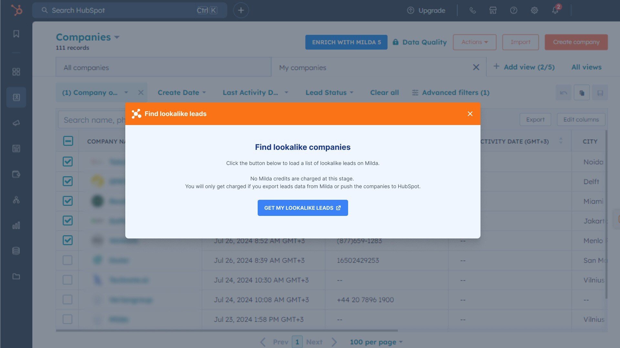Expand the Lead Status filter dropdown

[x=329, y=92]
